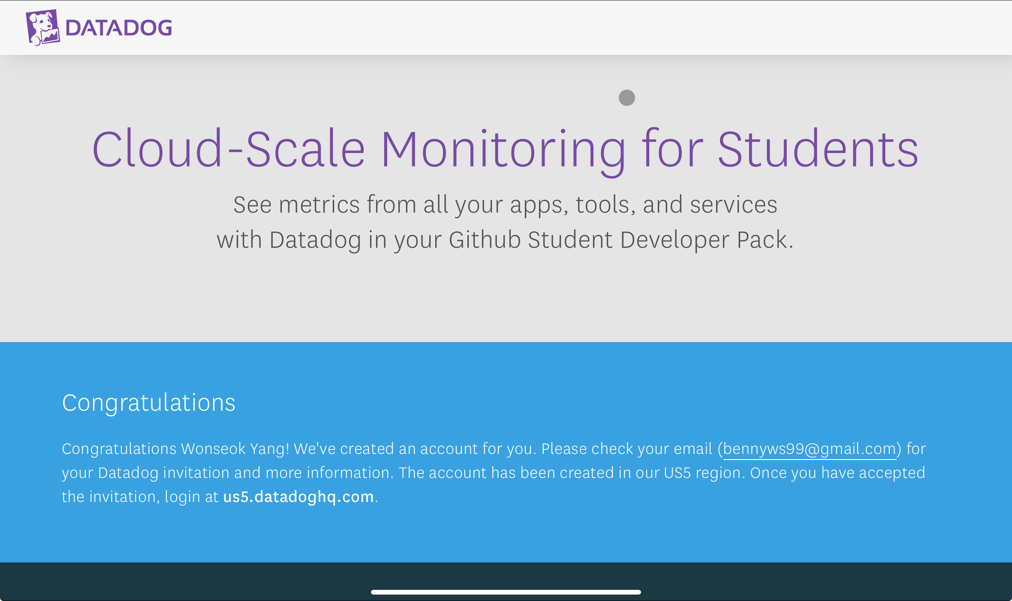The width and height of the screenshot is (1012, 601).
Task: Click the Datadog dog mascot logo
Action: click(42, 27)
